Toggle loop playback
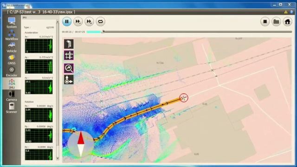 (x=100, y=21)
